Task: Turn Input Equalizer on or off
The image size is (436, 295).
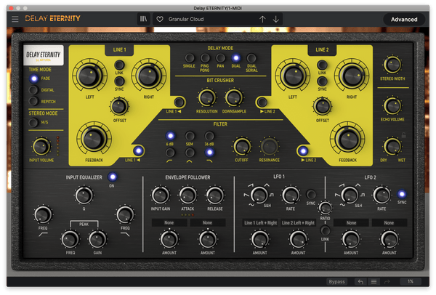Action: click(113, 177)
